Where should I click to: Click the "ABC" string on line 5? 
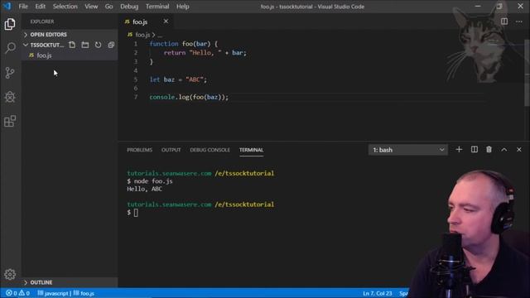[195, 79]
